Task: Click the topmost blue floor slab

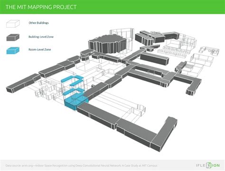Action: [x=72, y=79]
